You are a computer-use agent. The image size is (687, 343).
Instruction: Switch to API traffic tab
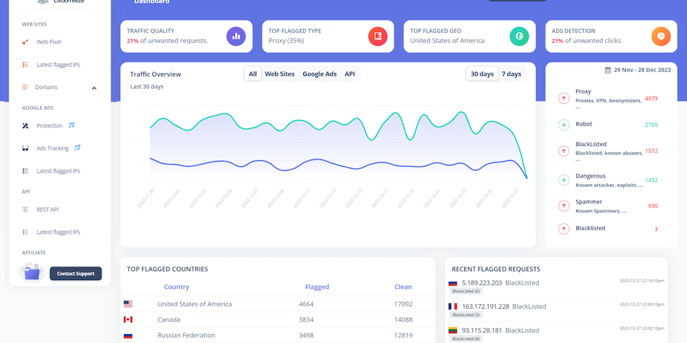click(350, 74)
